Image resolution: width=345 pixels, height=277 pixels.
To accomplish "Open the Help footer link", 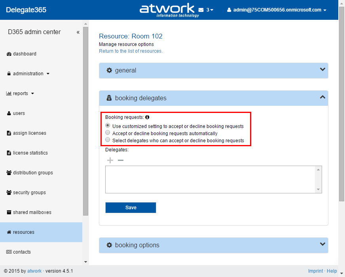I will click(332, 271).
